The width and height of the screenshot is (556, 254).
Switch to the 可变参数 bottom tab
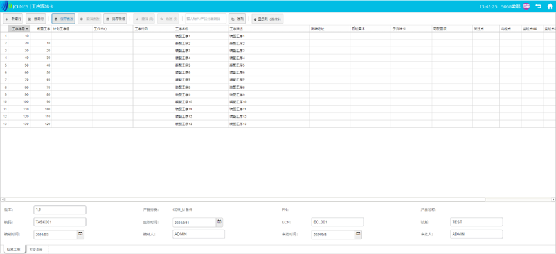click(36, 250)
